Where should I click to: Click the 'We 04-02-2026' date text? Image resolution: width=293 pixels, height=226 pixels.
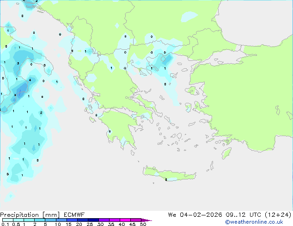pyautogui.click(x=195, y=215)
